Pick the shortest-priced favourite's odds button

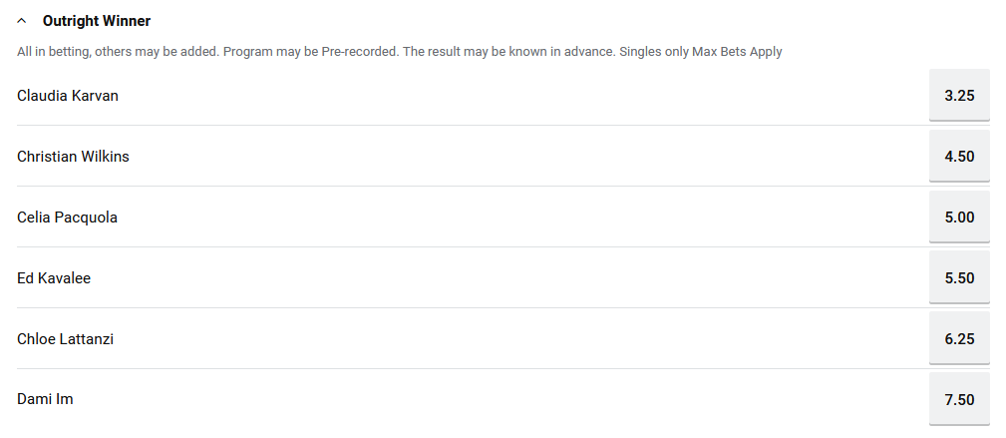pos(958,96)
